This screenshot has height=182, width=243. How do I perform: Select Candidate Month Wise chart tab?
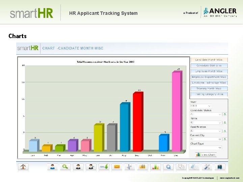click(x=209, y=60)
